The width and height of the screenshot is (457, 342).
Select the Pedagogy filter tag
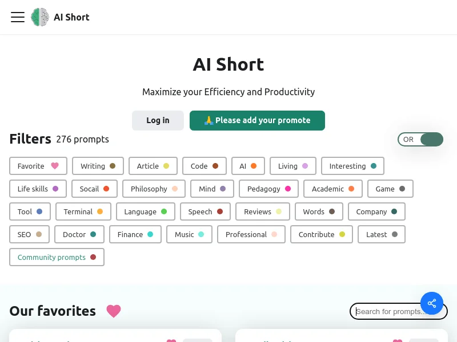[268, 189]
